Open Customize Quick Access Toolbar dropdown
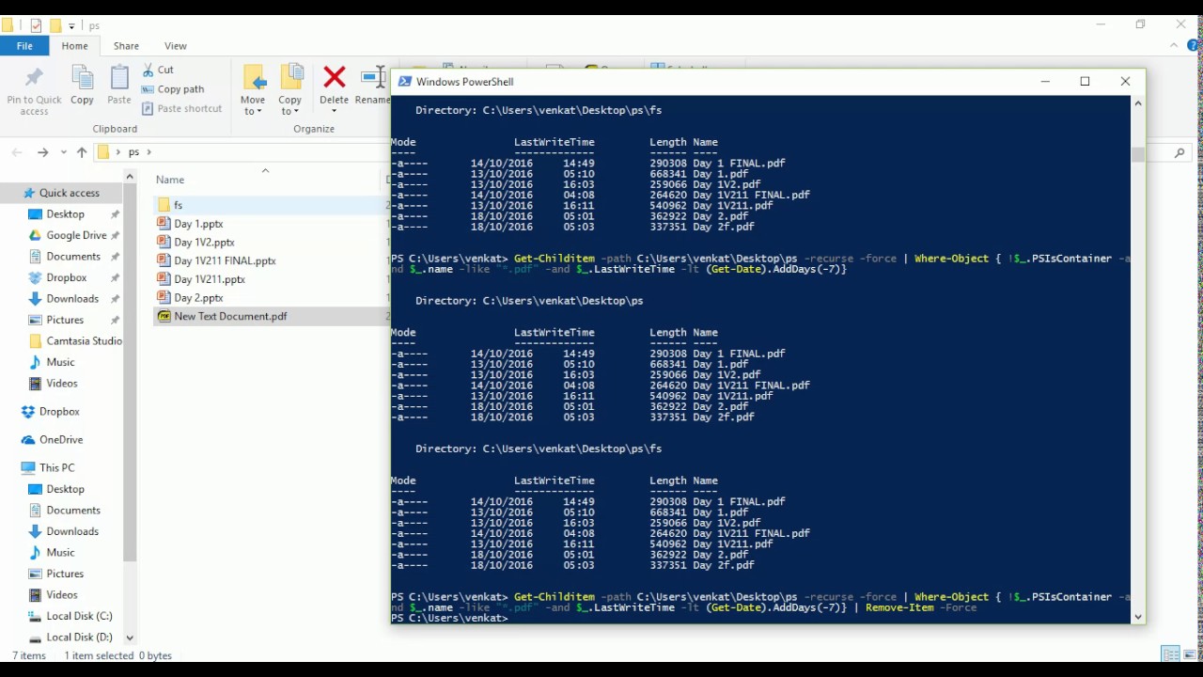1203x677 pixels. pos(71,26)
